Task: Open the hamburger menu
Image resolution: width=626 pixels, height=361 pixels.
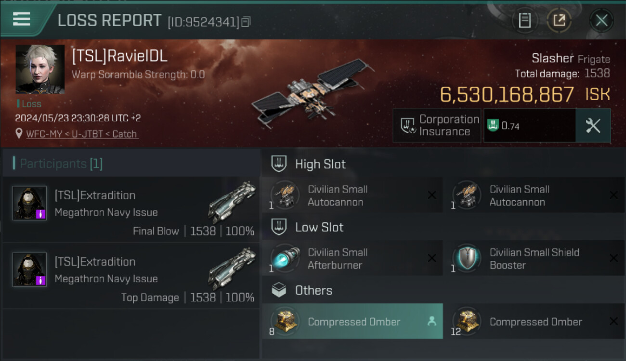Action: tap(22, 19)
